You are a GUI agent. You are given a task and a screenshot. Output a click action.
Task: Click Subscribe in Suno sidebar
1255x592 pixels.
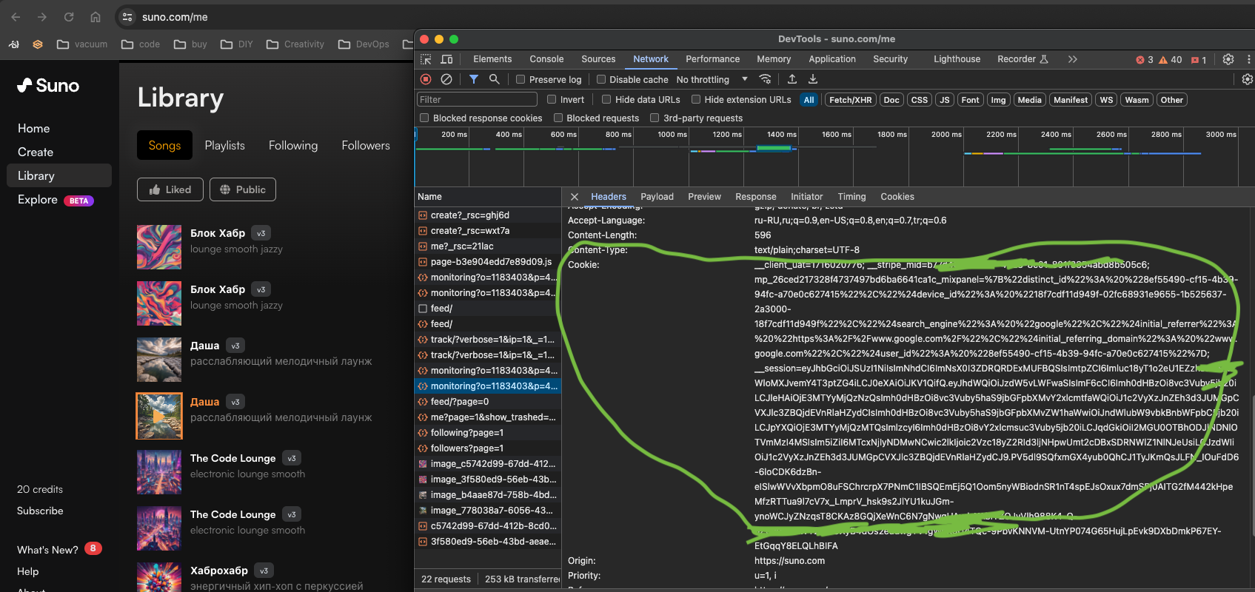pos(40,511)
